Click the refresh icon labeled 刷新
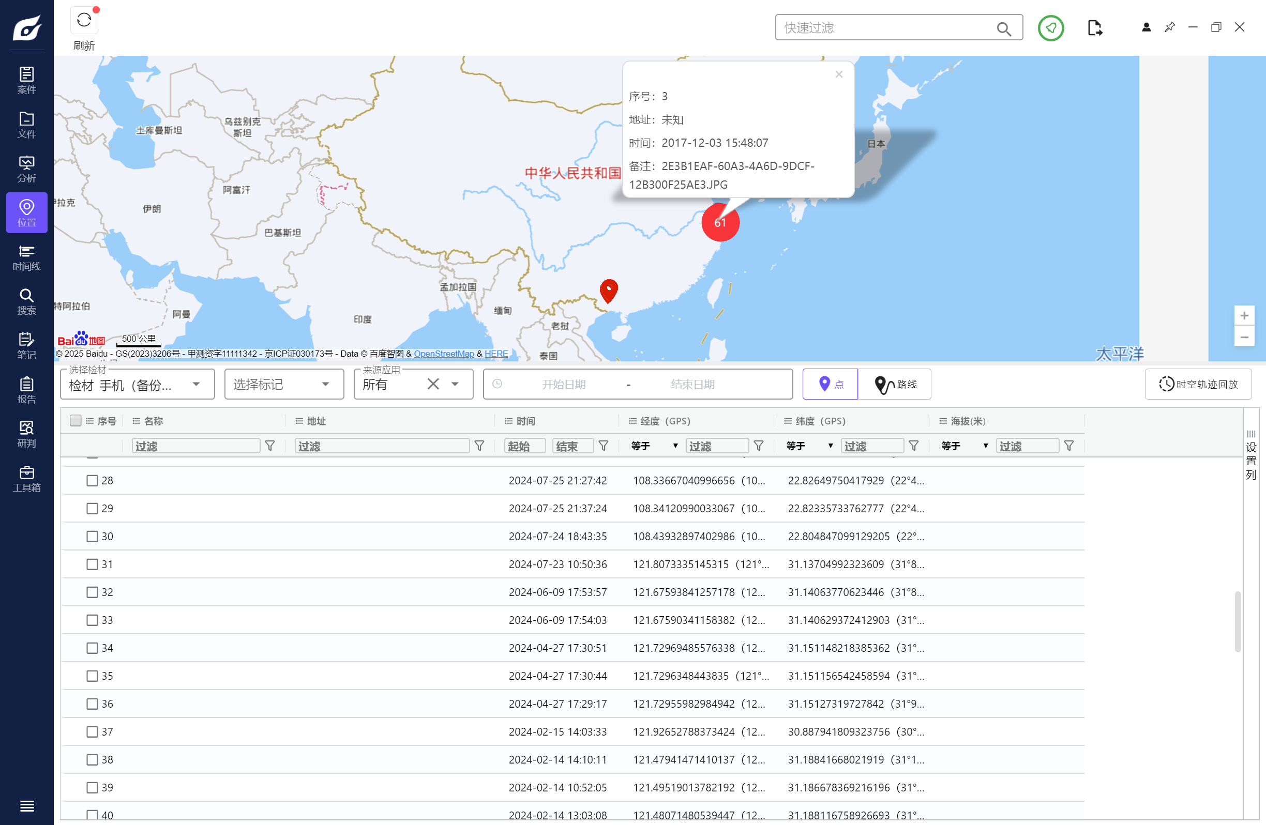Screen dimensions: 1266x825 tap(83, 21)
